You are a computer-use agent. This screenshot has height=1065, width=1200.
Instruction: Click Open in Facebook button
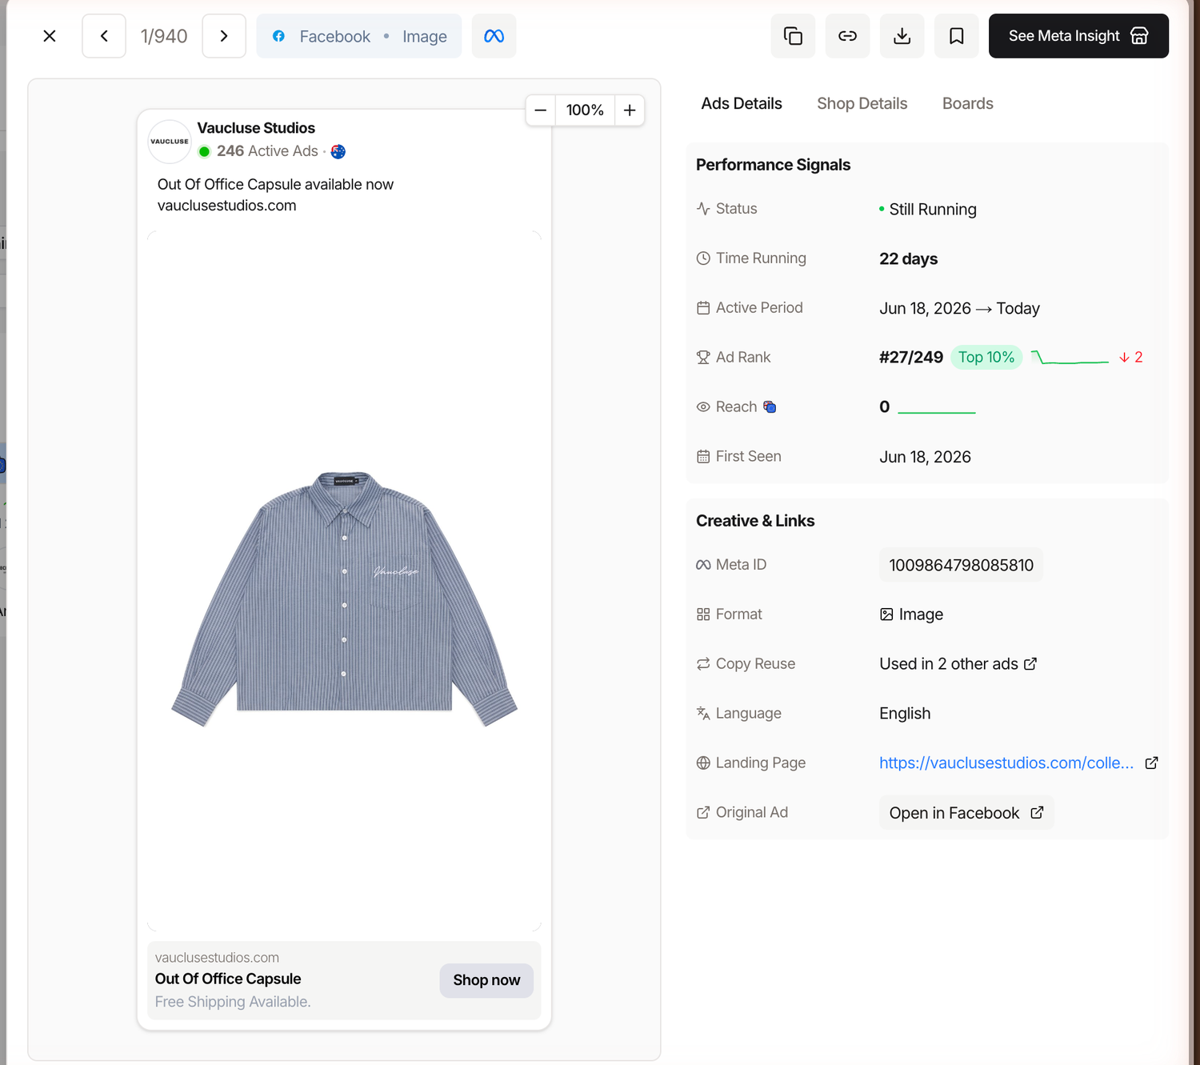point(966,813)
